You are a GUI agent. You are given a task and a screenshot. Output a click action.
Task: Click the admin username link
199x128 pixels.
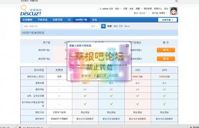click(x=105, y=9)
